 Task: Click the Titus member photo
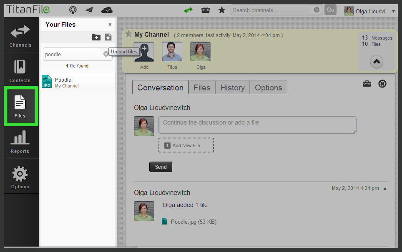[172, 52]
